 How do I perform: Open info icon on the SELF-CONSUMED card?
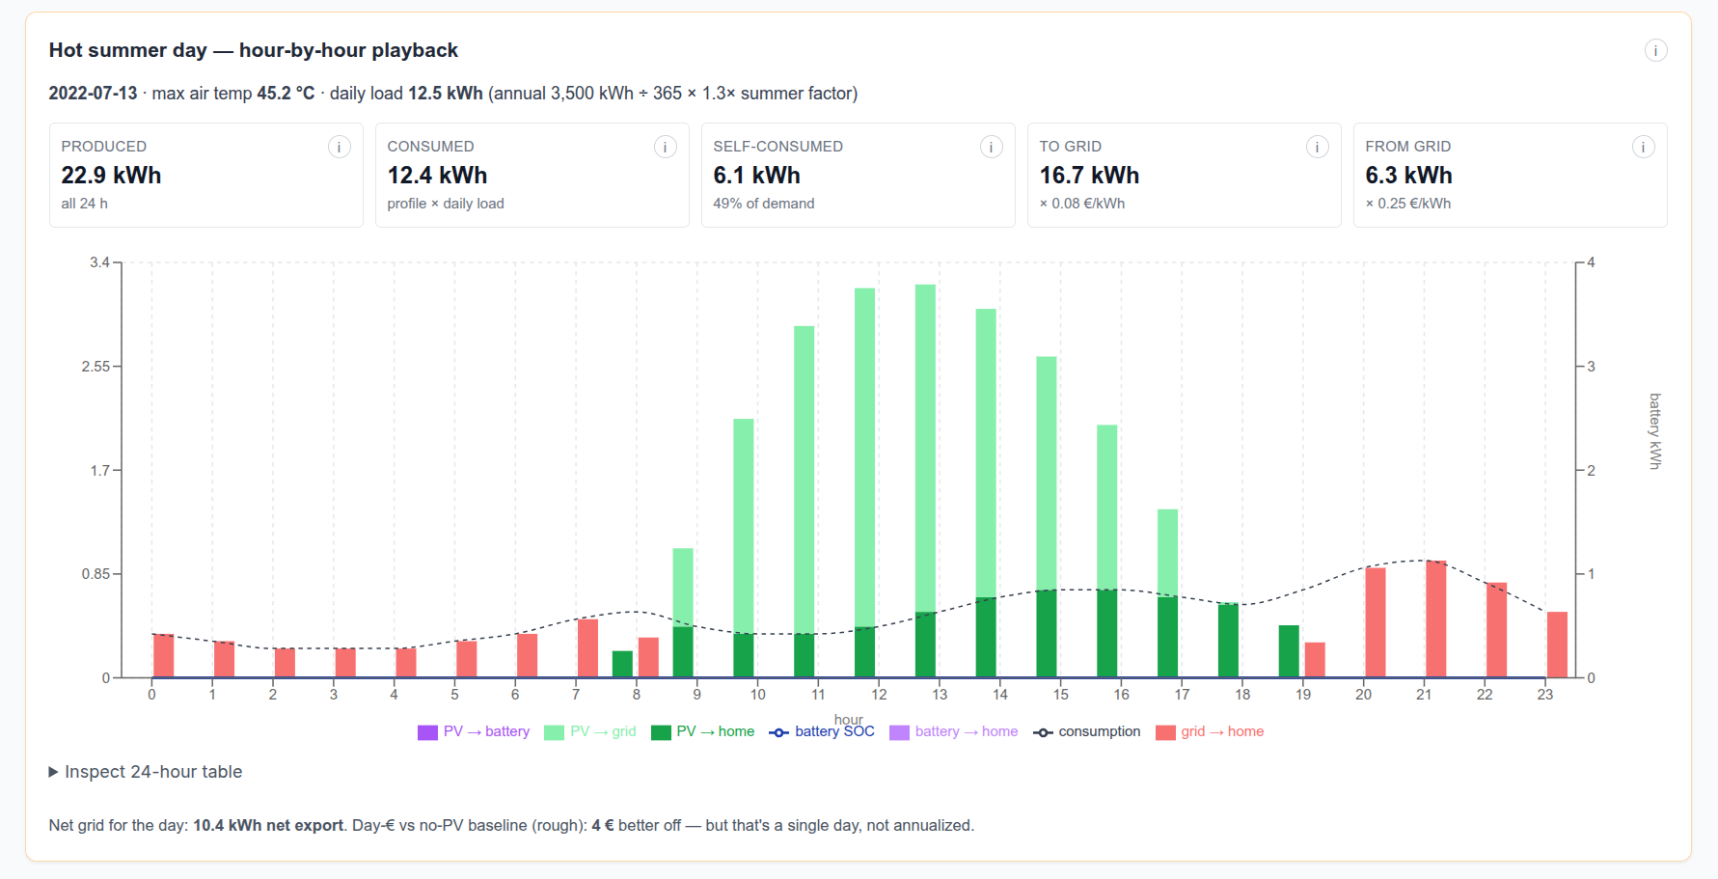[991, 147]
